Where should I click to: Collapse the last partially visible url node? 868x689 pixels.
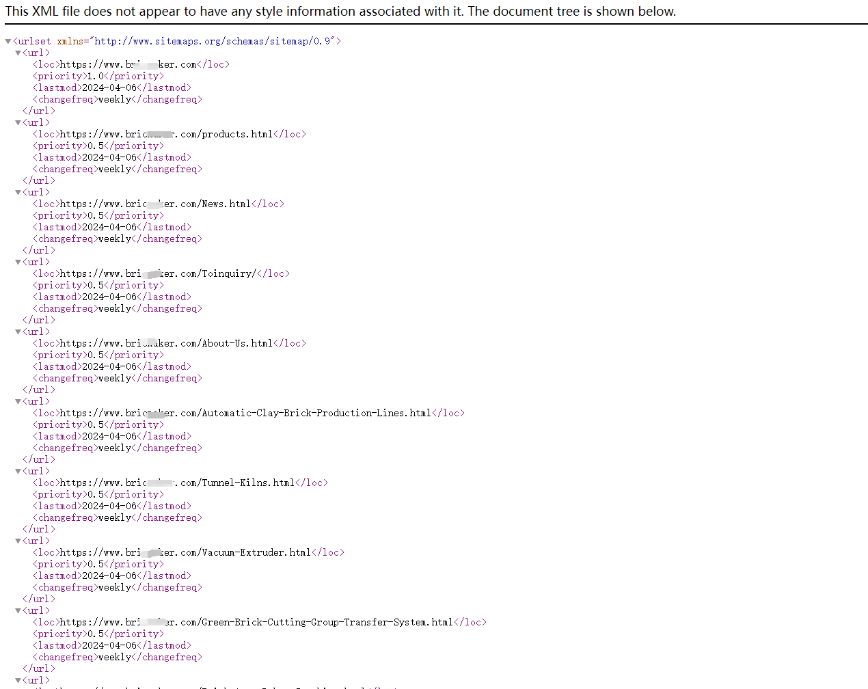click(18, 681)
